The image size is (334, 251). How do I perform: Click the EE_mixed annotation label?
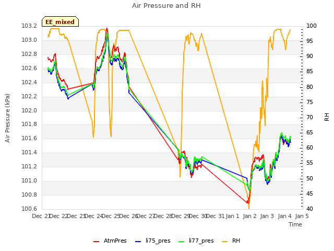[60, 21]
